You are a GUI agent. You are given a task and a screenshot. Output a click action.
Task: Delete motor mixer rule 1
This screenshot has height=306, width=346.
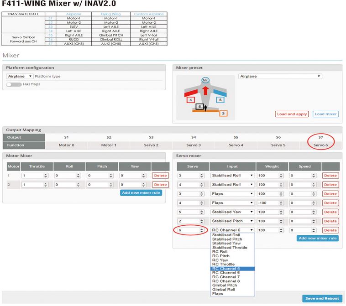click(160, 176)
